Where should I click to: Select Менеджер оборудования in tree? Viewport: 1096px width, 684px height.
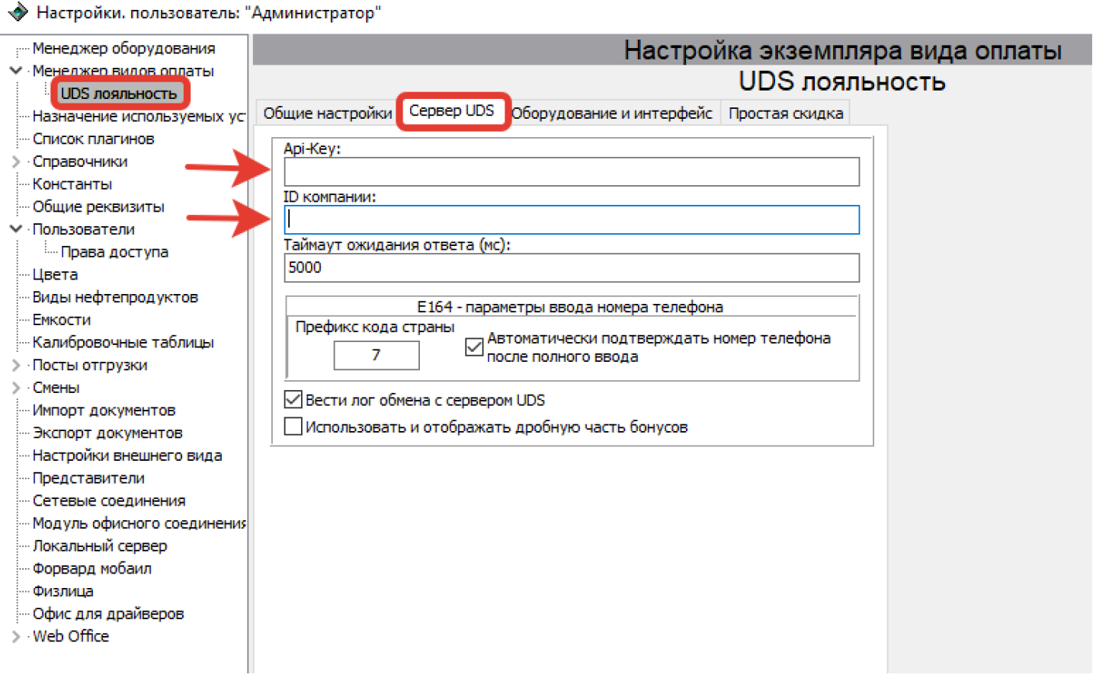[123, 49]
